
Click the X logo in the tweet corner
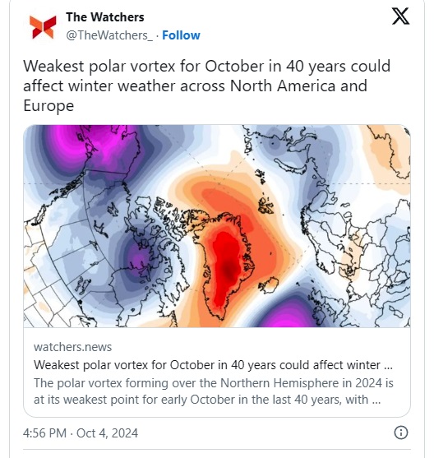(x=400, y=16)
